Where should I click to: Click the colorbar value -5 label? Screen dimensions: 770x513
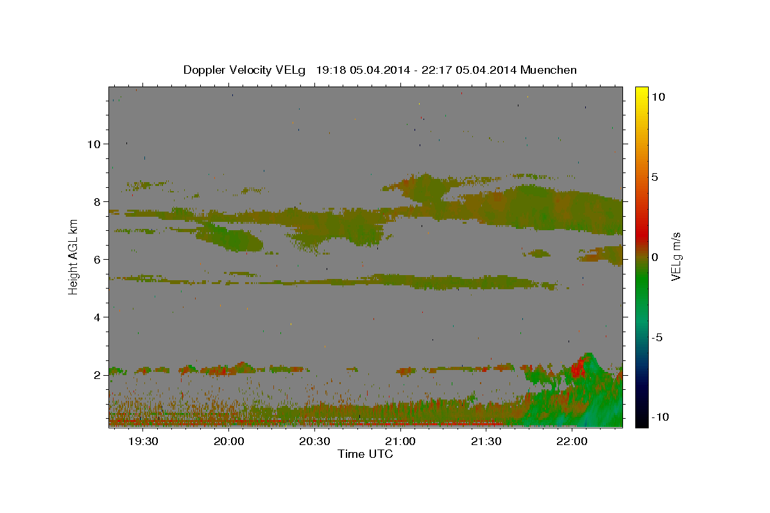click(x=657, y=338)
